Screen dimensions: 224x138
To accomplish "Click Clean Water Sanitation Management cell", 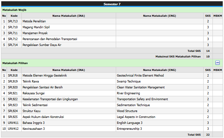I will coord(141,87).
